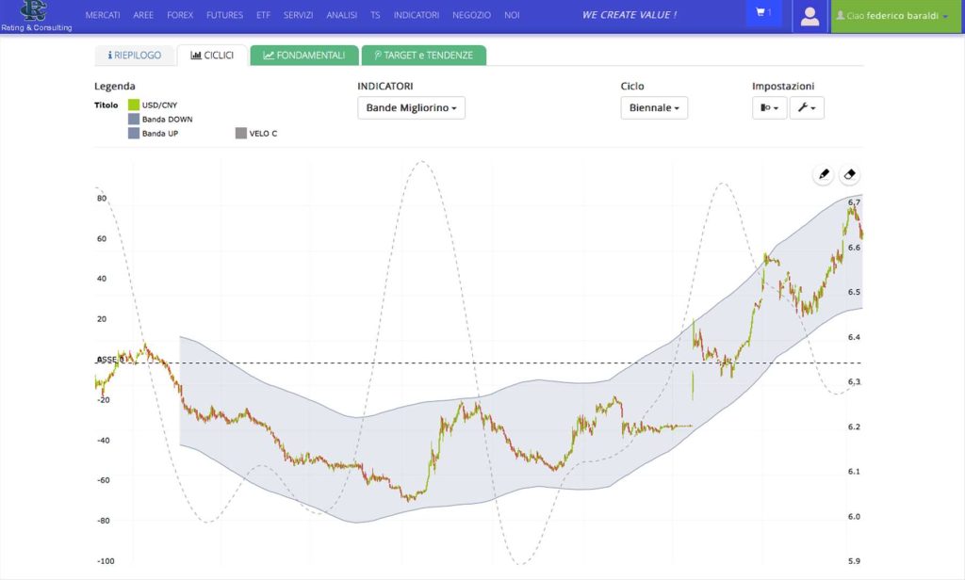
Task: Open the shopping cart icon
Action: 763,13
